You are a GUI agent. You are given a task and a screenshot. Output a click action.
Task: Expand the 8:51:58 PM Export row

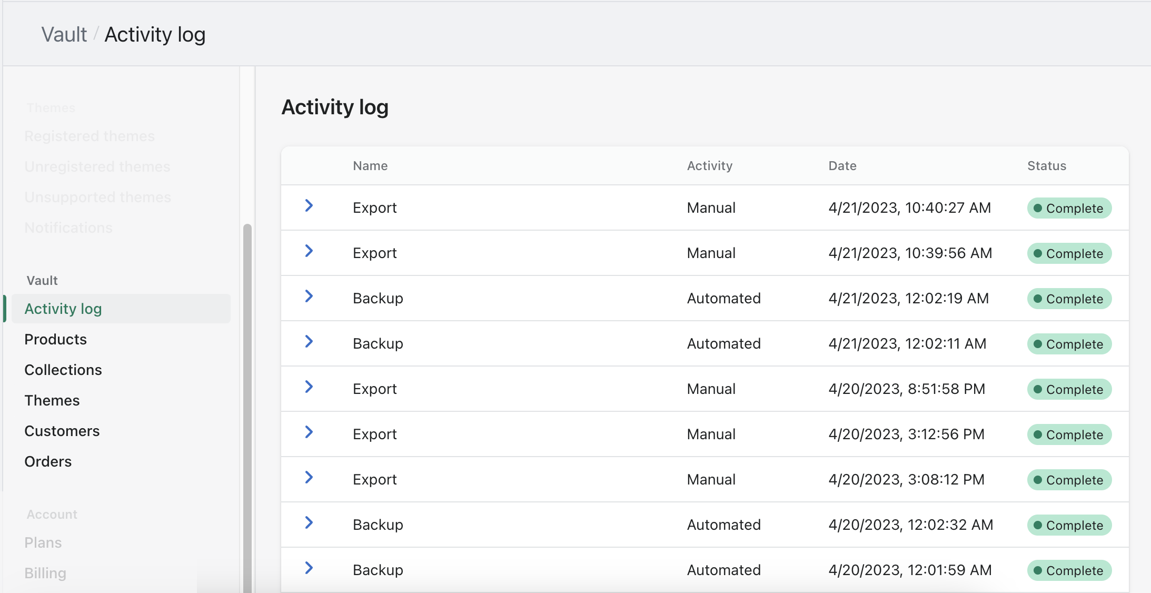tap(309, 387)
